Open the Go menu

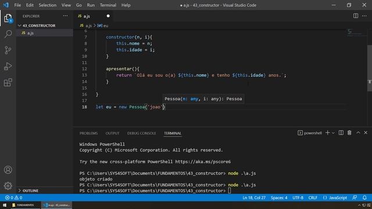click(x=79, y=5)
